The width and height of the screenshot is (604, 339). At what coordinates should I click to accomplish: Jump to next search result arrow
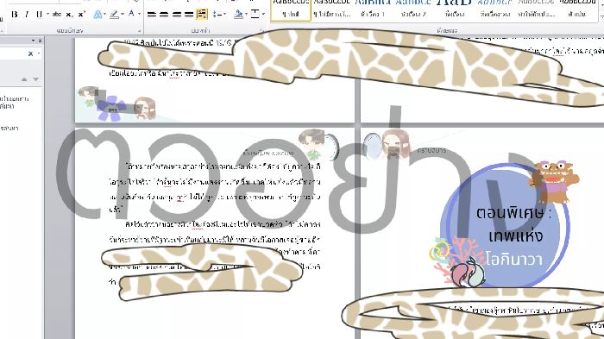pos(36,79)
